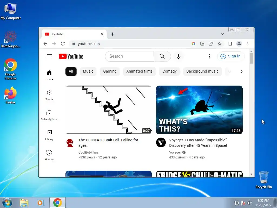The height and width of the screenshot is (208, 277).
Task: Go back in Chrome
Action: pyautogui.click(x=45, y=44)
